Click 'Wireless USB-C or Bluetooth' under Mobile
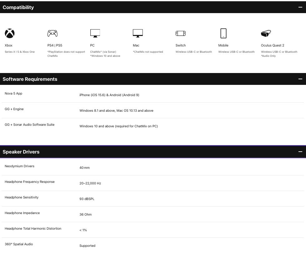306x254 pixels. click(x=236, y=52)
